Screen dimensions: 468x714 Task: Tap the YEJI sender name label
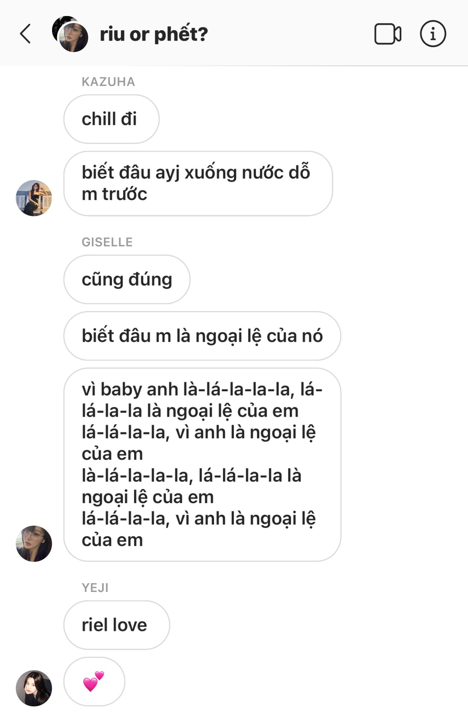click(x=95, y=588)
